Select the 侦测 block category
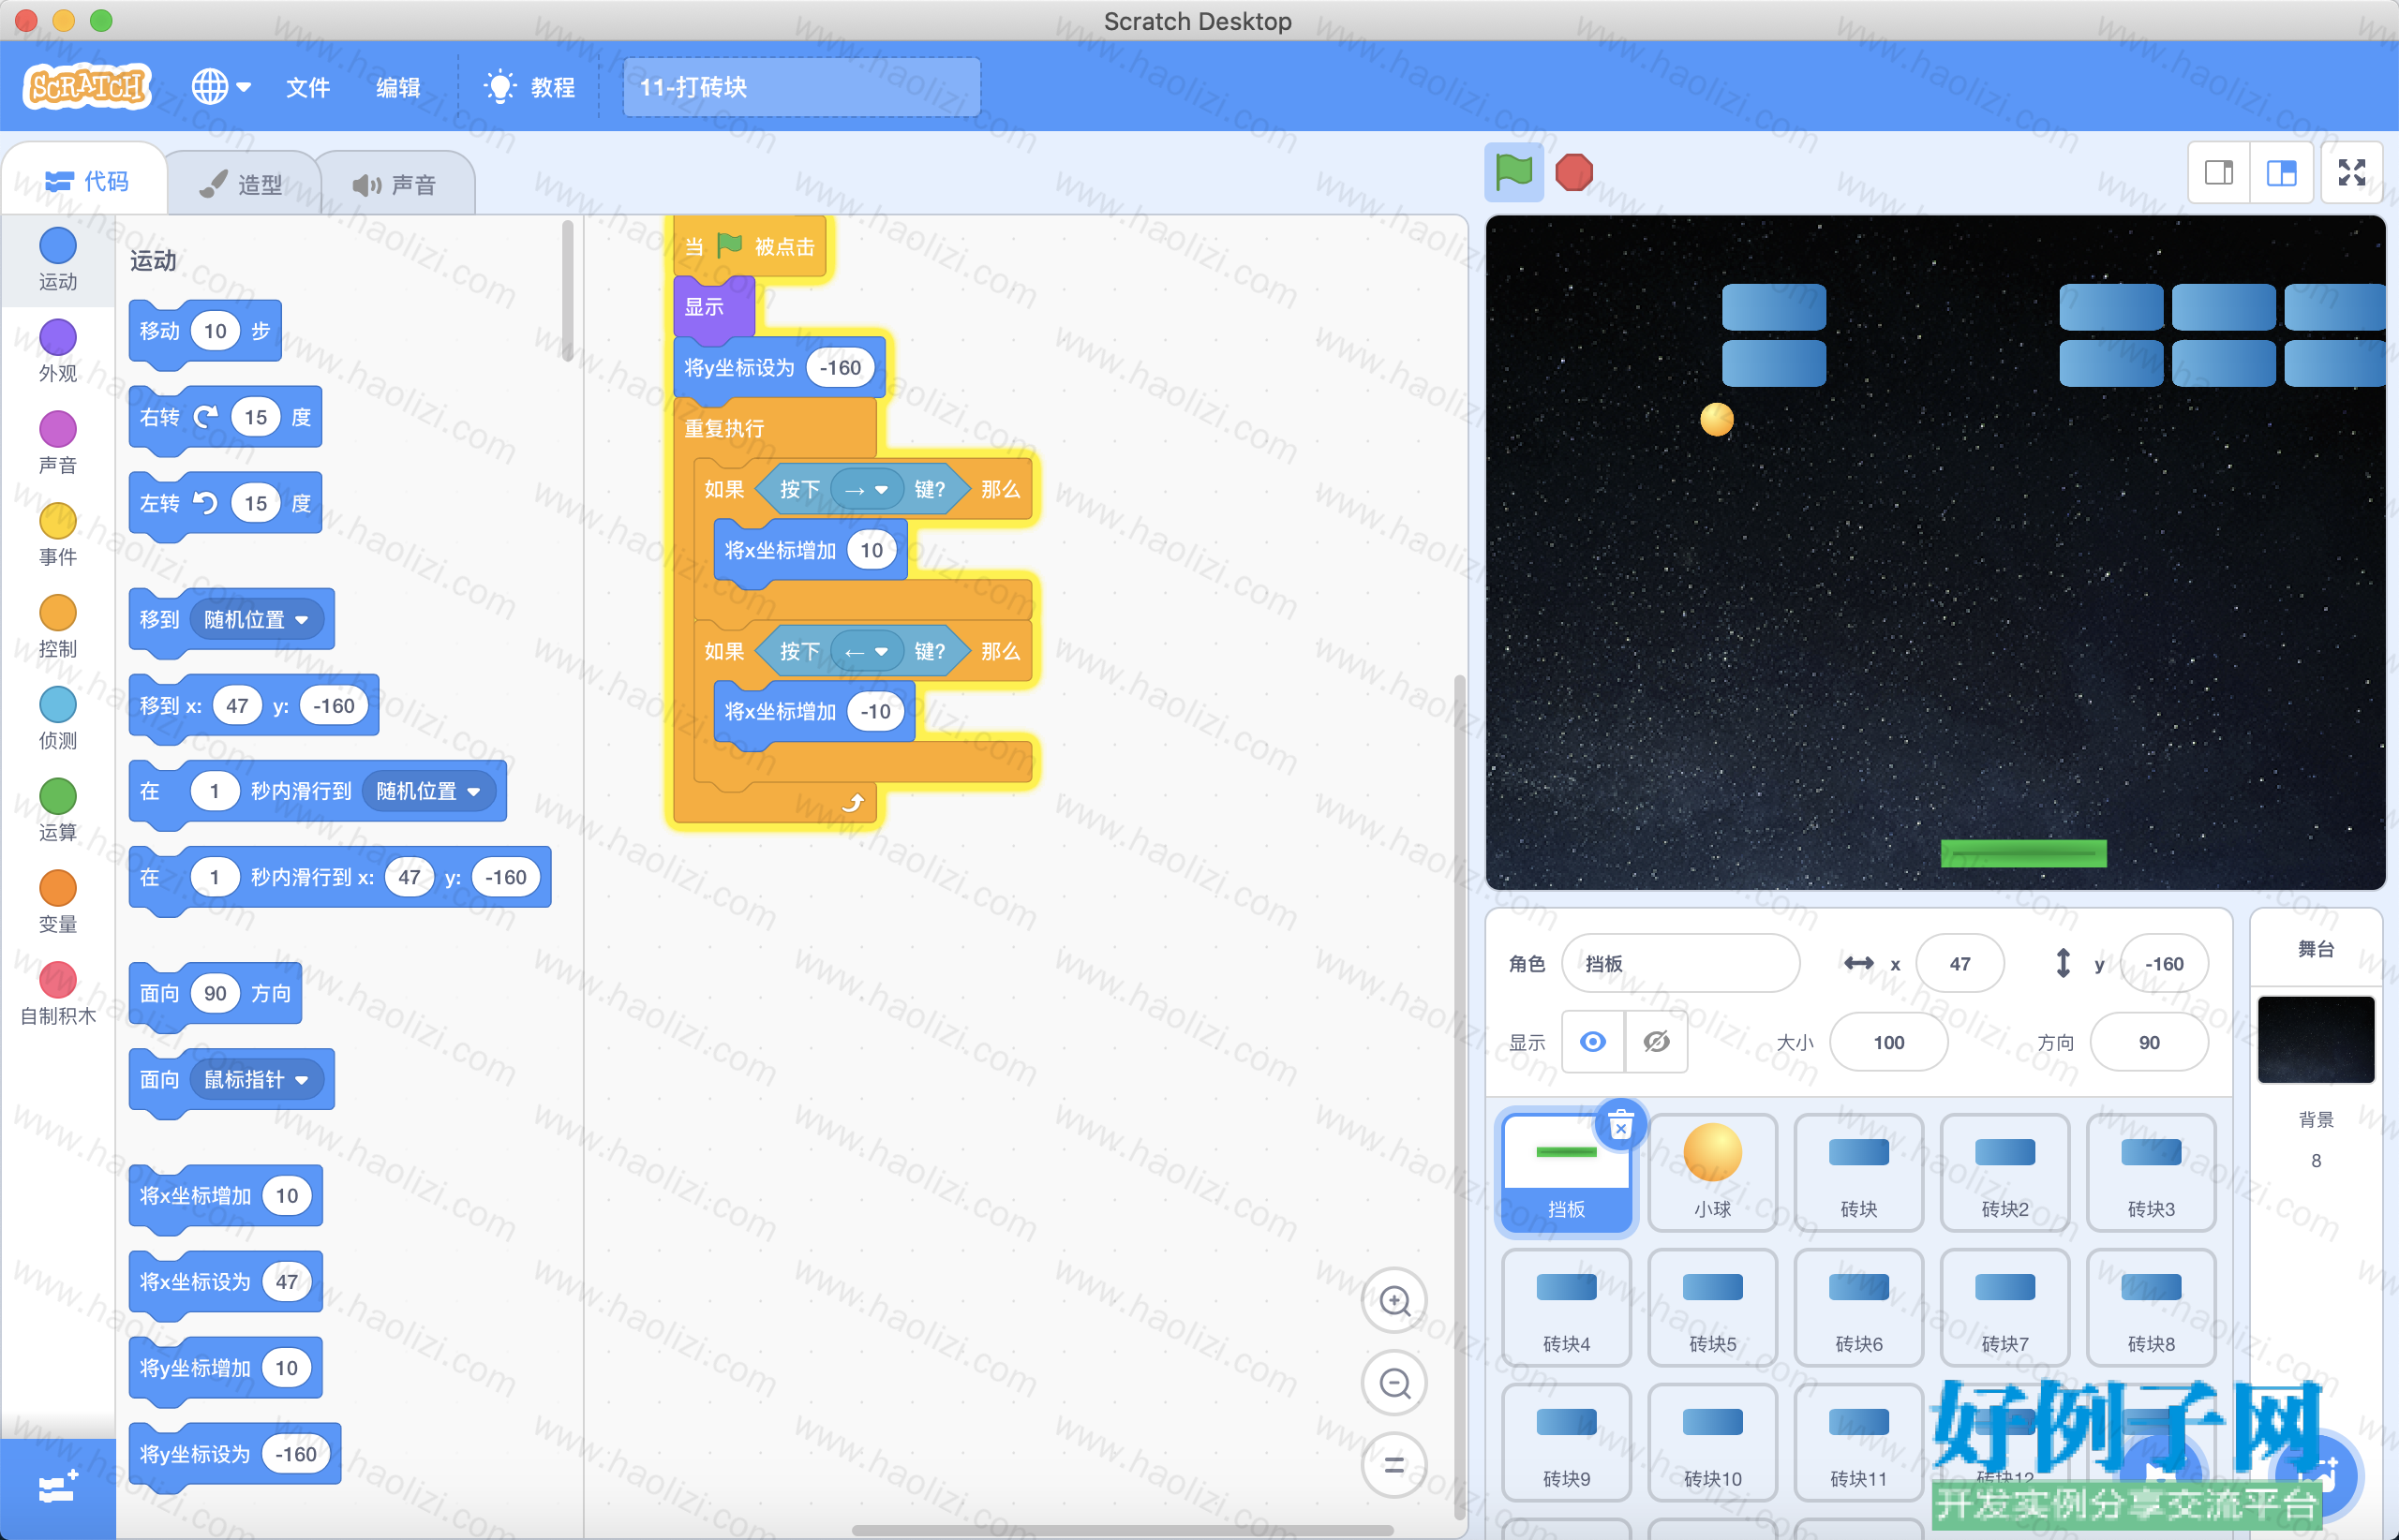 click(57, 718)
